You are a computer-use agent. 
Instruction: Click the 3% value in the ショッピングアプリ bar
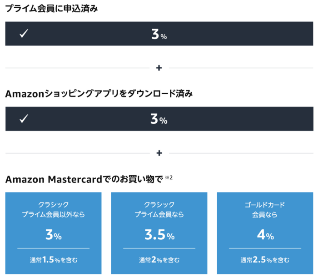point(159,119)
